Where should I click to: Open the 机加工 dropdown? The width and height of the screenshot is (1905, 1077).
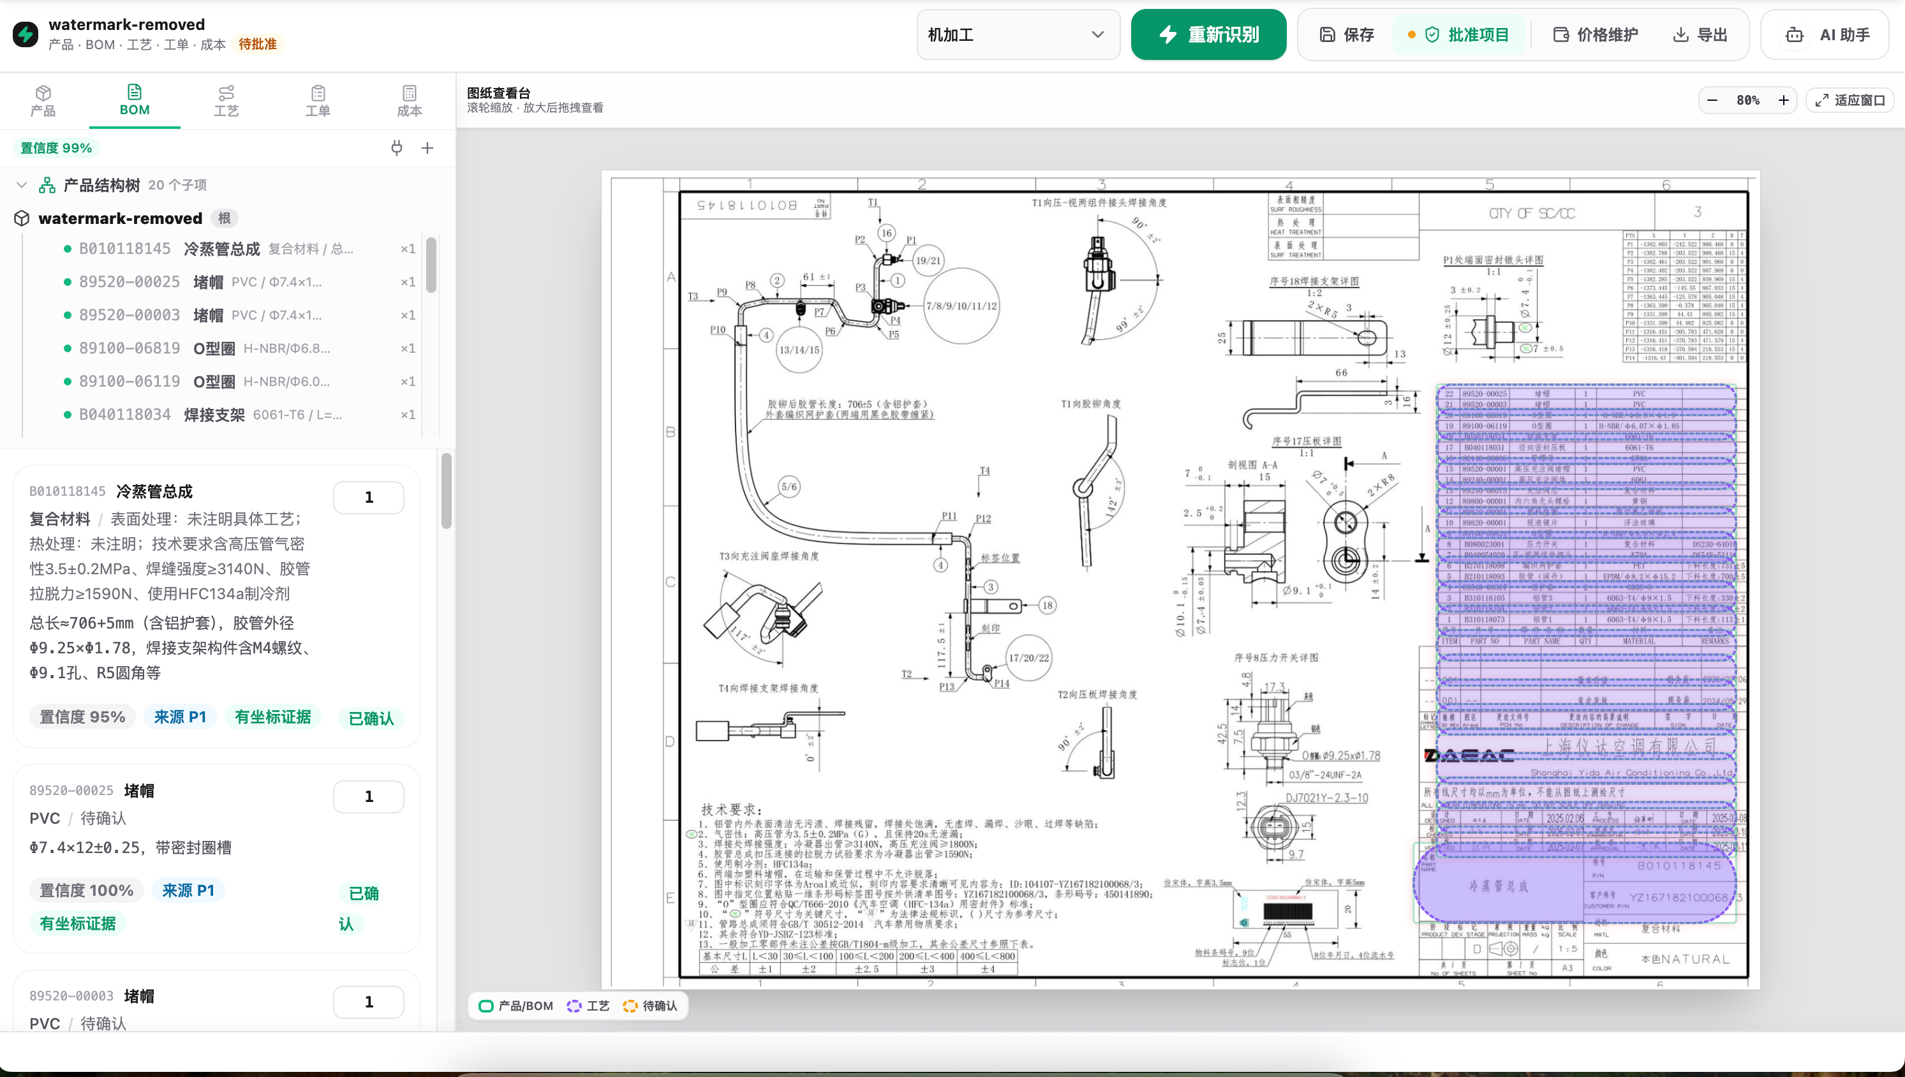1018,34
